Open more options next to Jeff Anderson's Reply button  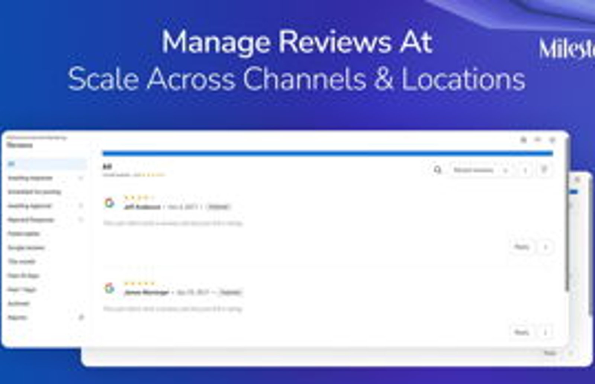(546, 247)
